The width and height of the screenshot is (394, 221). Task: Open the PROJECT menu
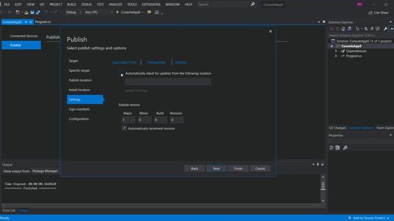(x=55, y=4)
